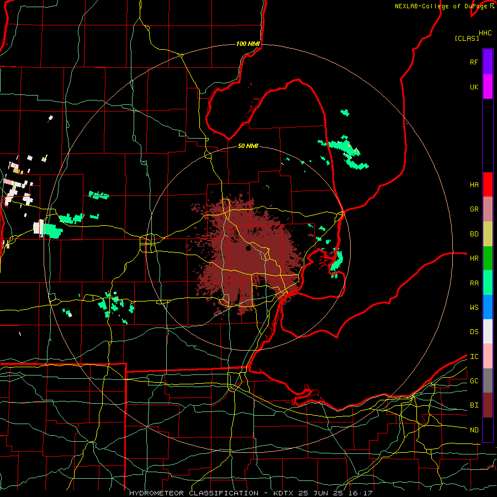Click the WS legend label
The image size is (497, 497).
point(474,308)
